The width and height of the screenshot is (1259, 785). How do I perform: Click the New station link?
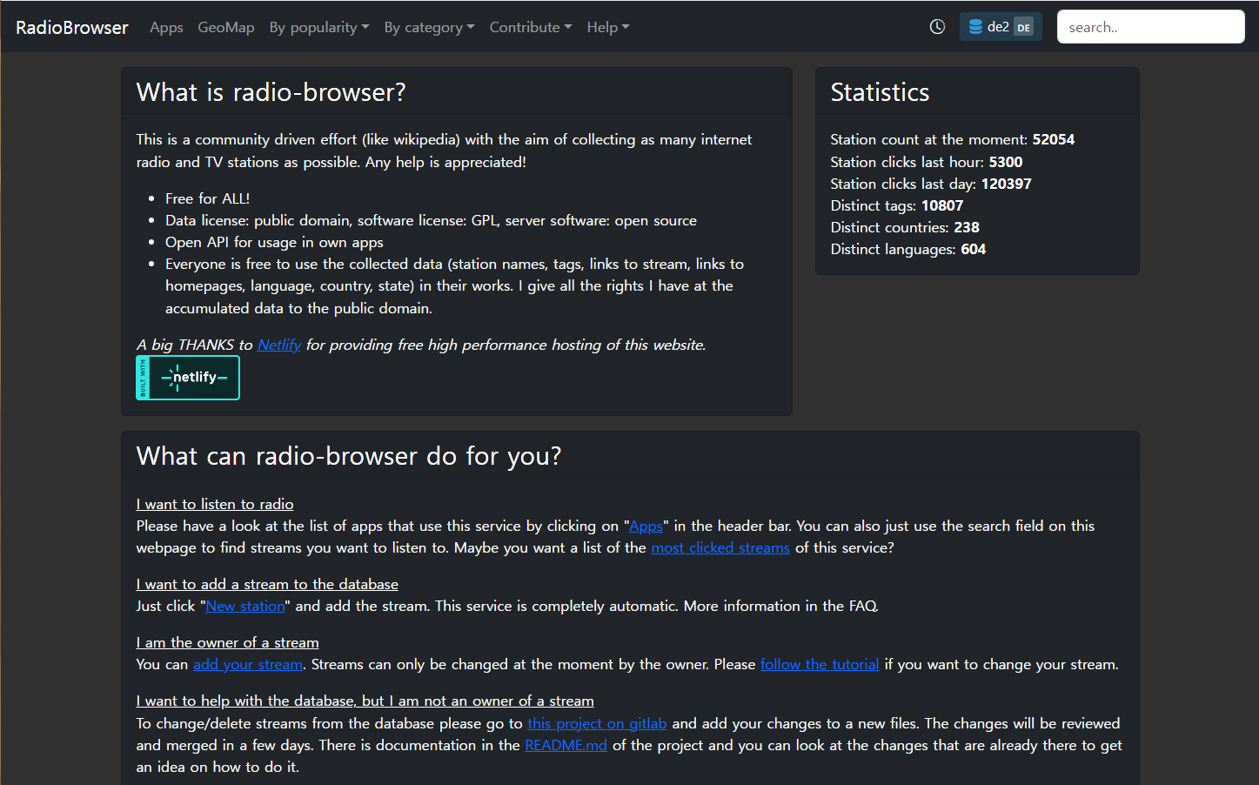point(245,607)
